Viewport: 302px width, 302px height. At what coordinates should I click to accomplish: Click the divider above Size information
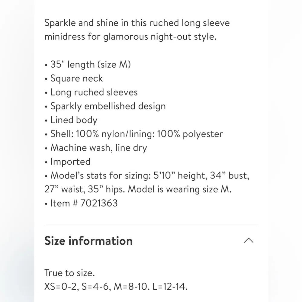[151, 225]
